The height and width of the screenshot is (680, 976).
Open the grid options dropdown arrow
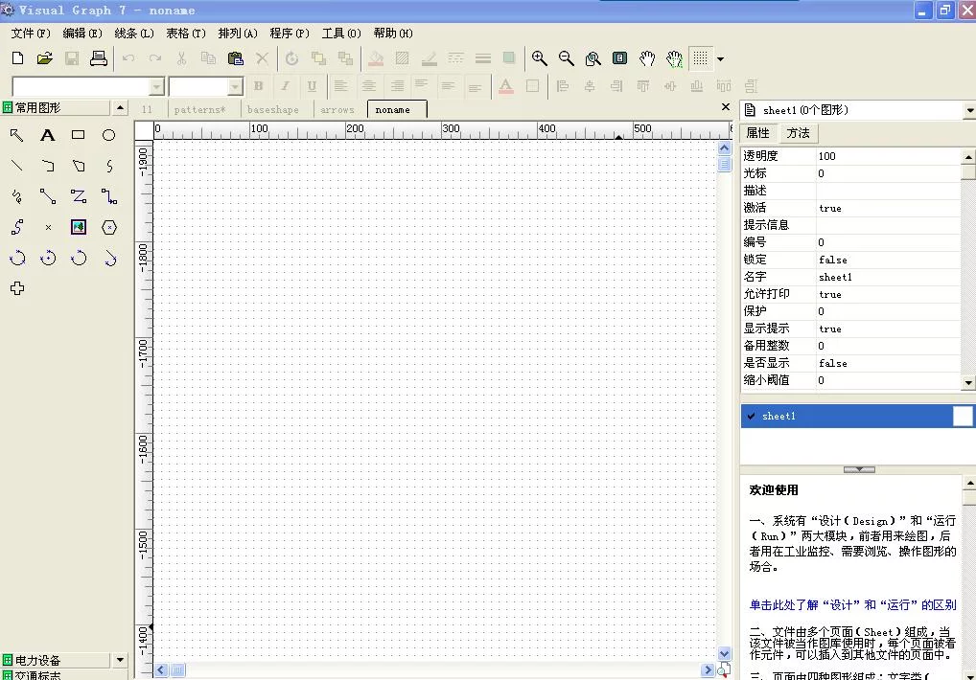coord(720,59)
